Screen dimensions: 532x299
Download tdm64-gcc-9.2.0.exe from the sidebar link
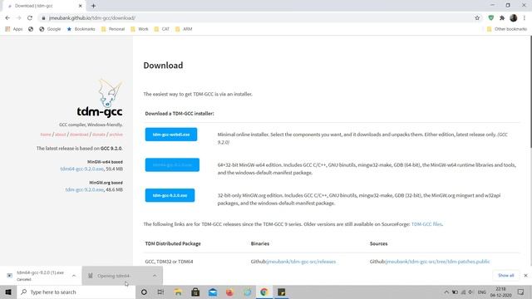[81, 169]
